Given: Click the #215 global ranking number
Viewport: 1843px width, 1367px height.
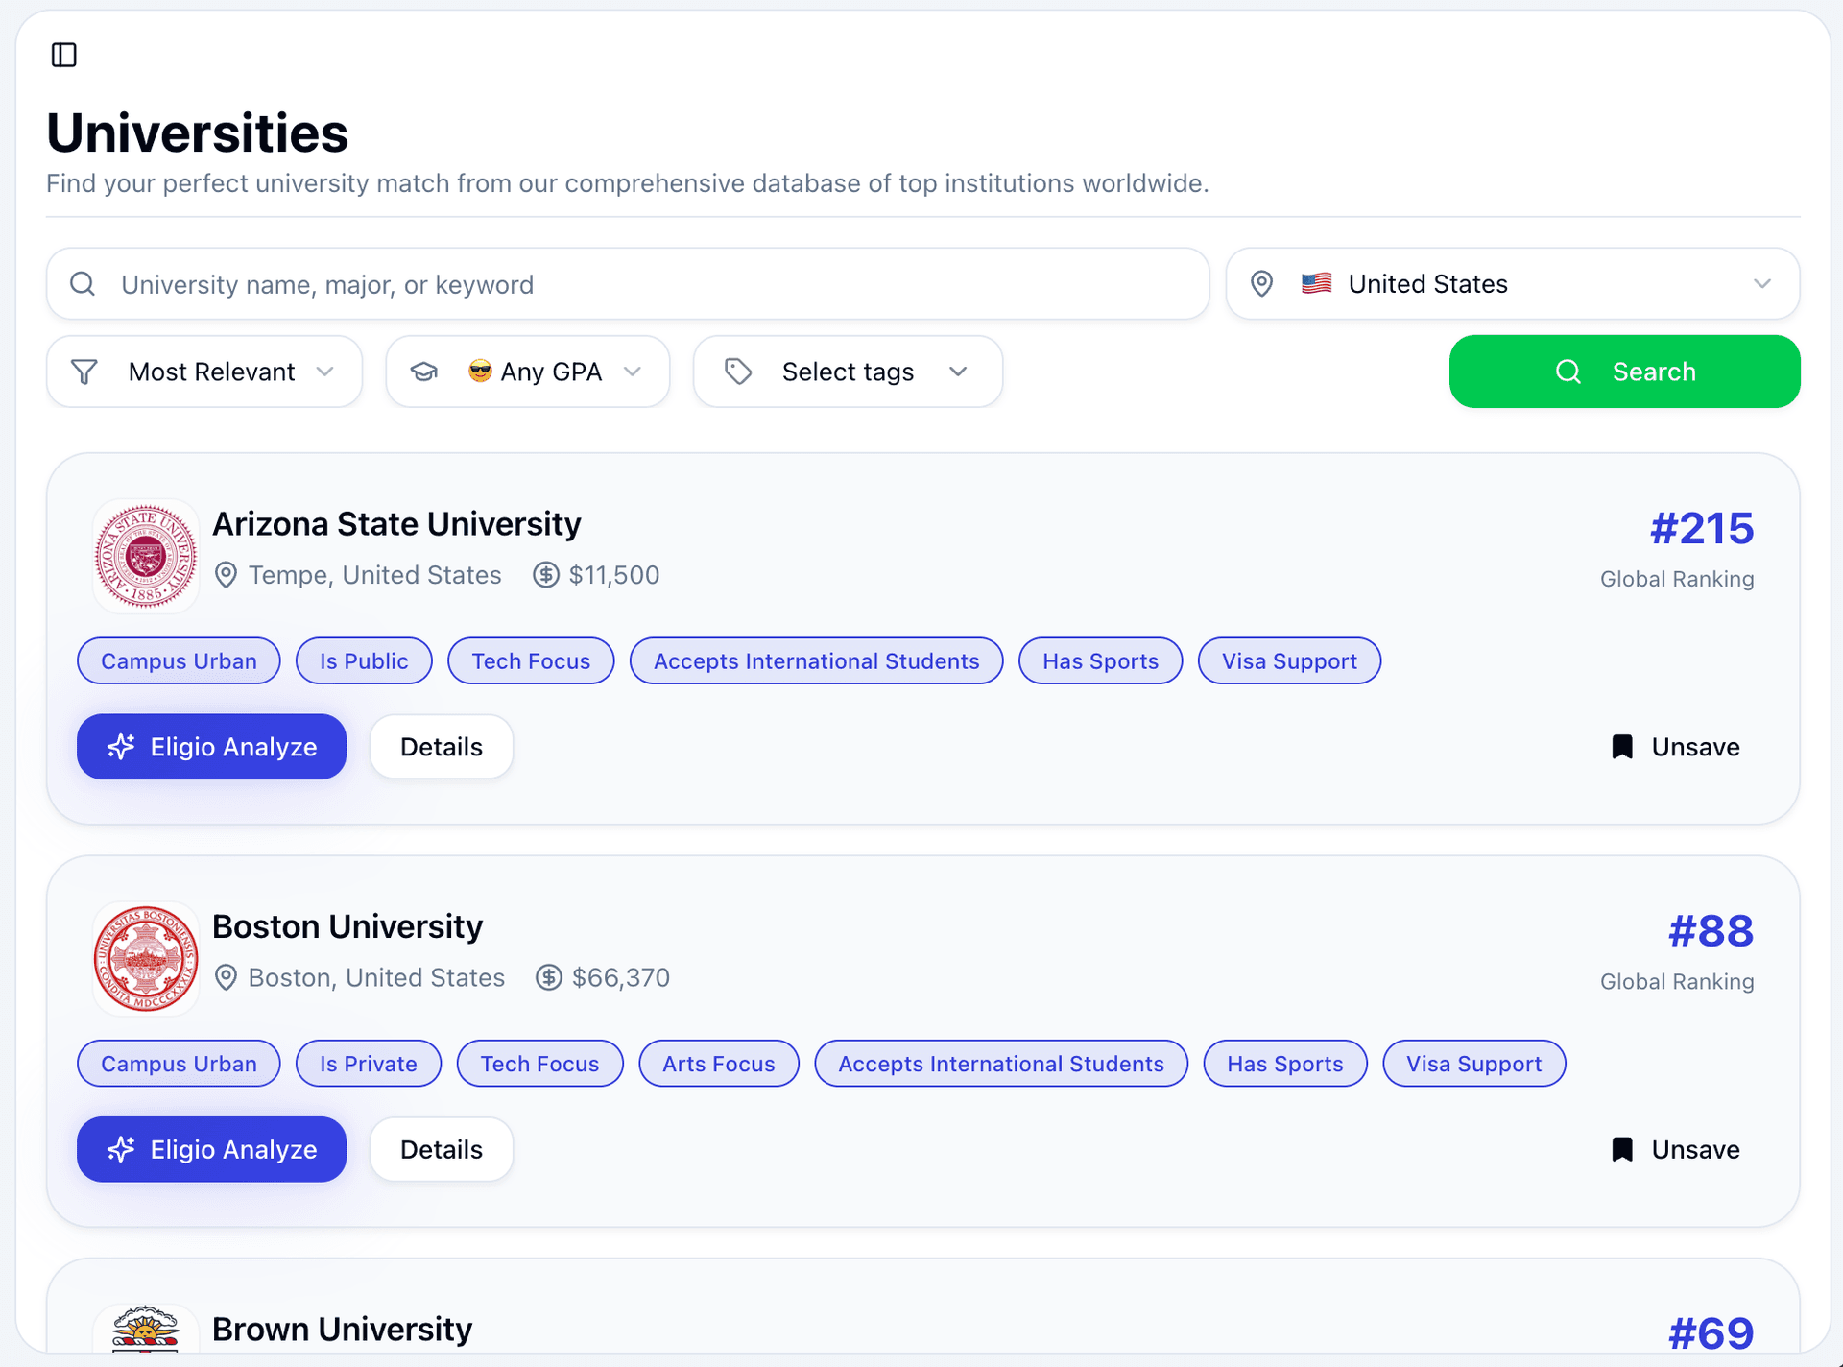Looking at the screenshot, I should [1702, 529].
